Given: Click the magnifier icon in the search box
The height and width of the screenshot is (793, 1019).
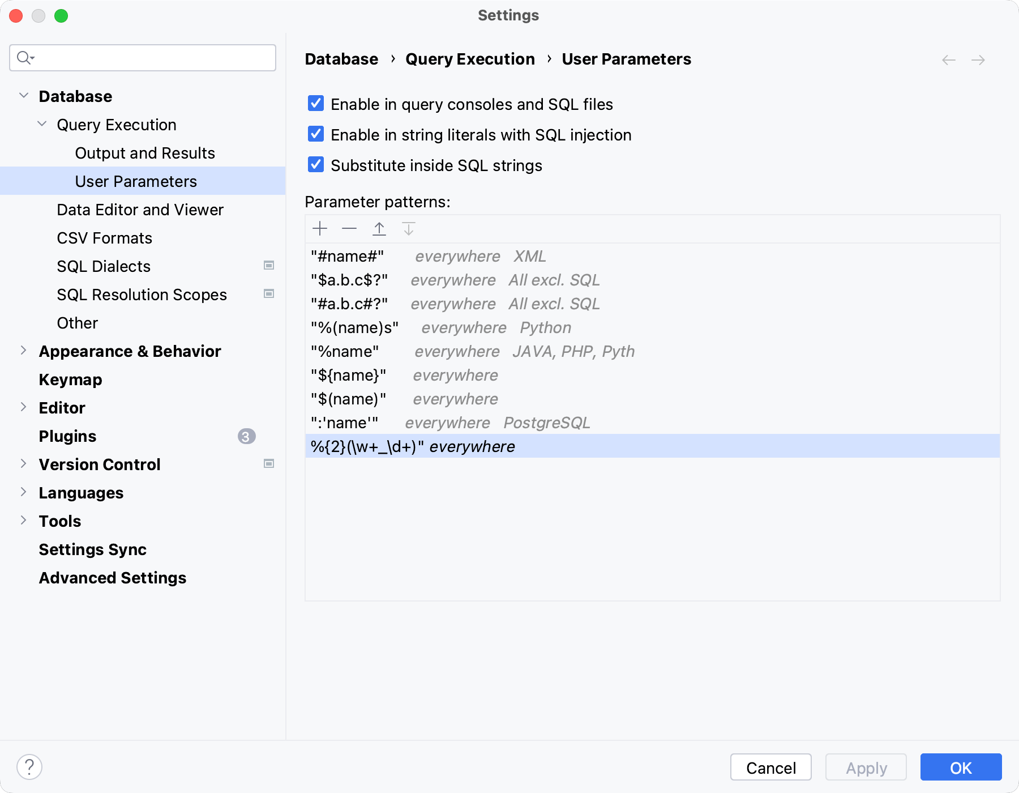Looking at the screenshot, I should point(24,57).
